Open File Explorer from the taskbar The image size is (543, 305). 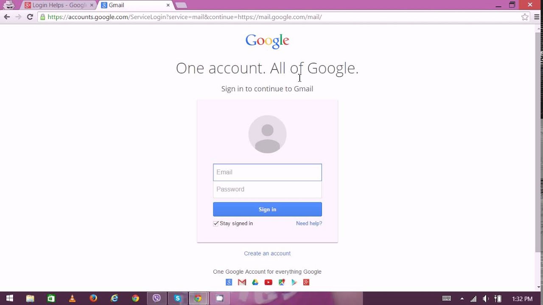click(30, 298)
